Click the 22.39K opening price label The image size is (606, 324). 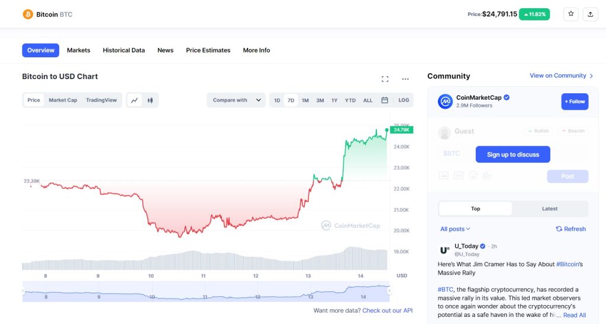[31, 181]
